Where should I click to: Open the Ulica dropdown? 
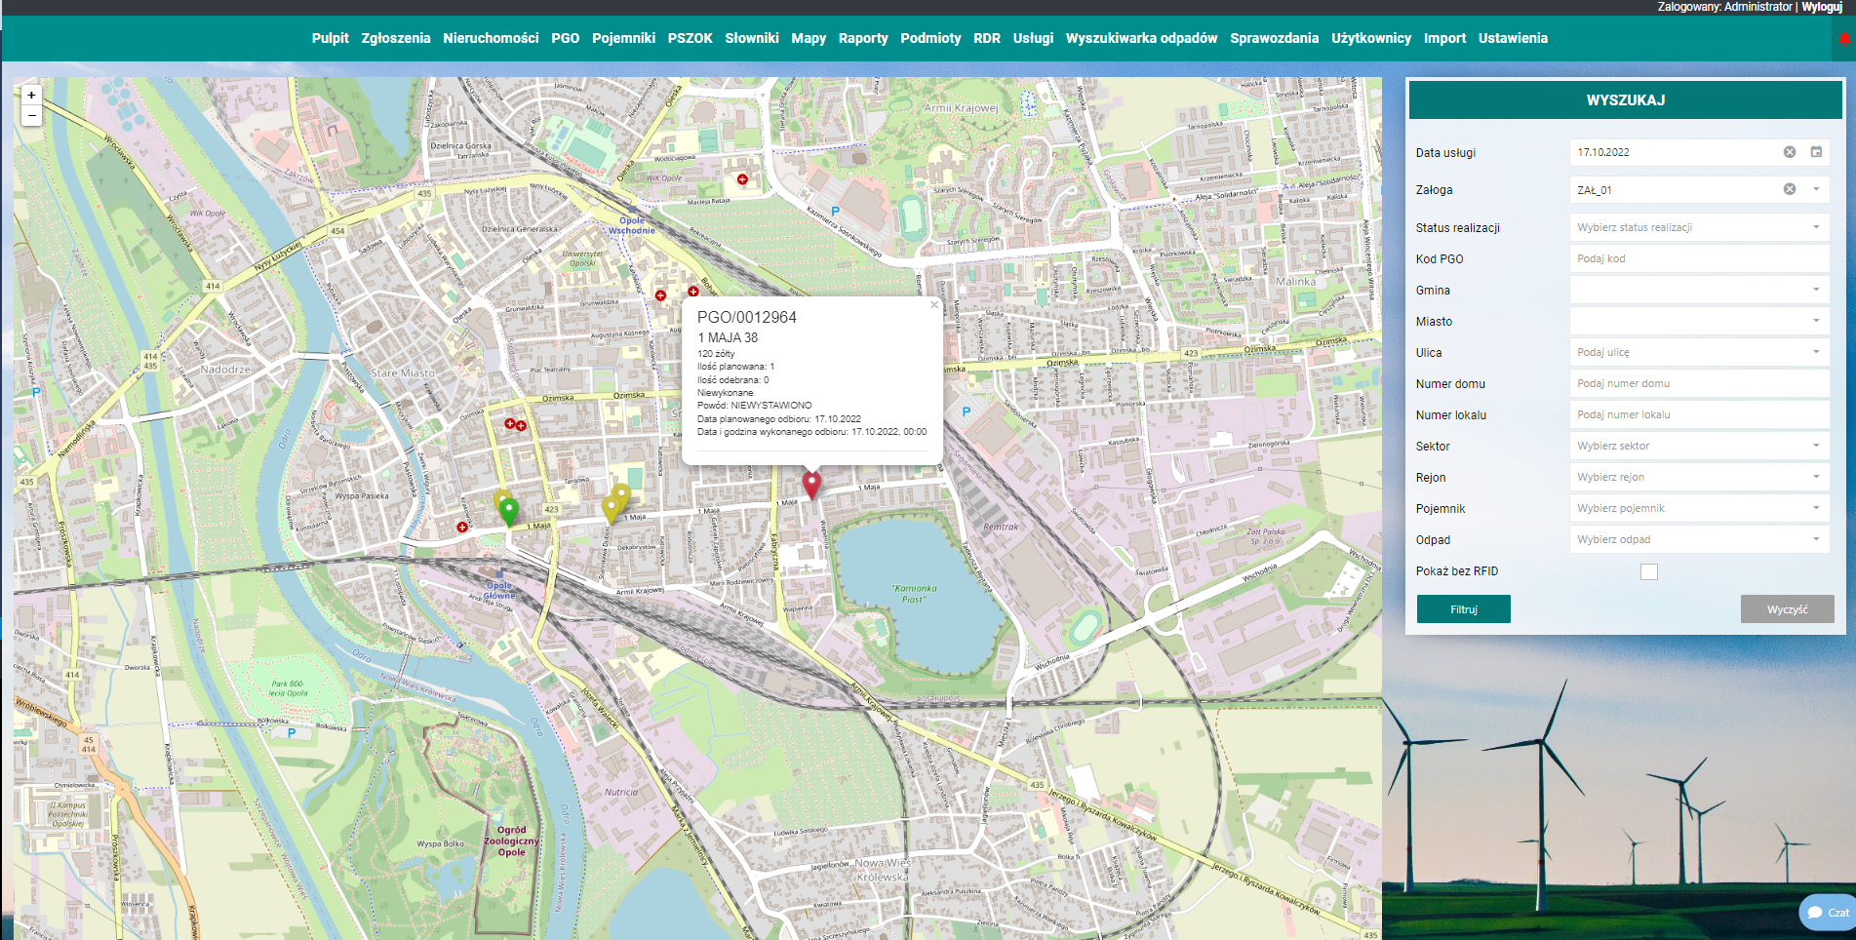1699,352
